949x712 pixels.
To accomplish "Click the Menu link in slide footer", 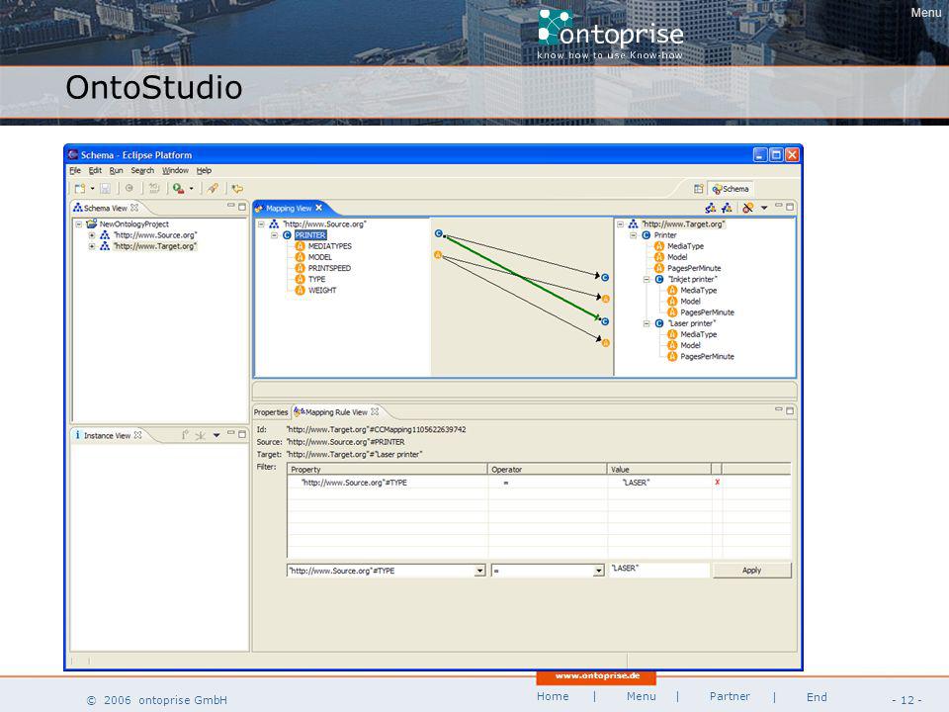I will 641,696.
